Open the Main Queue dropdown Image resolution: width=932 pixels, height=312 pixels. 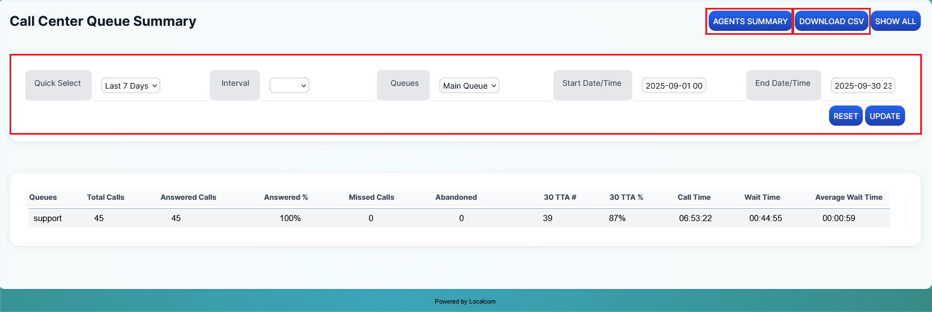469,86
